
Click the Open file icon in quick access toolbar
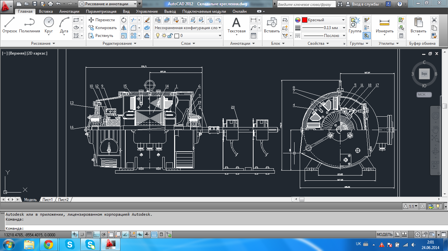point(26,4)
